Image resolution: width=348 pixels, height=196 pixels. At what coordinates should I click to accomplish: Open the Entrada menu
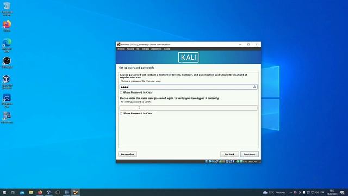click(x=145, y=49)
